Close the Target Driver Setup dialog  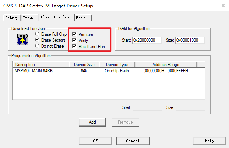222,6
